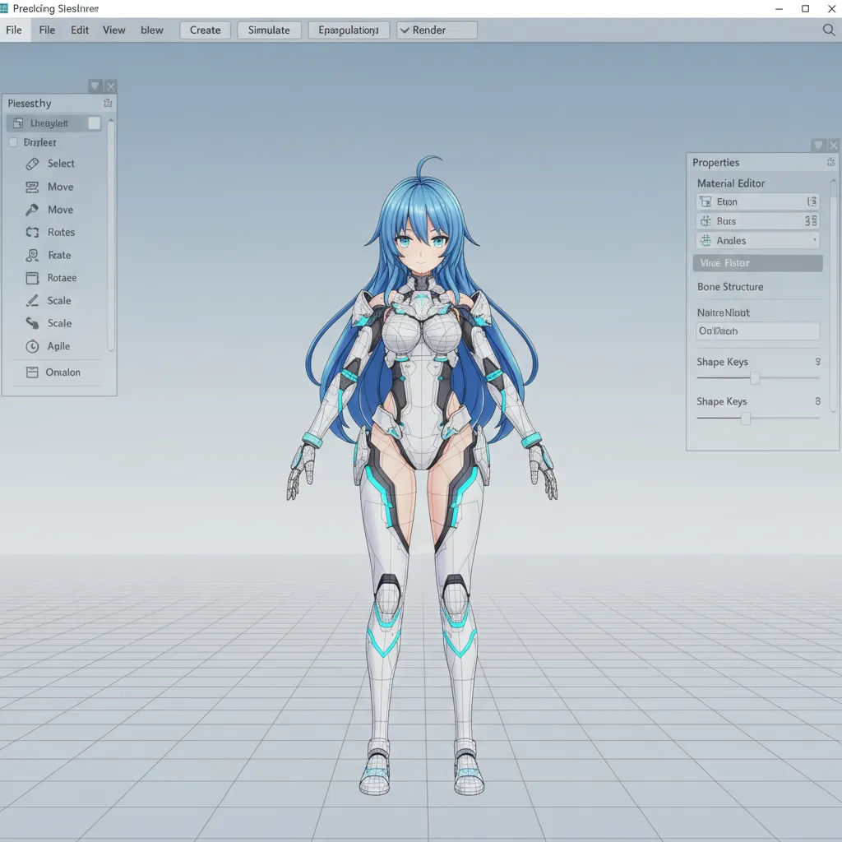Open the Render dropdown
This screenshot has width=842, height=842.
coord(436,30)
